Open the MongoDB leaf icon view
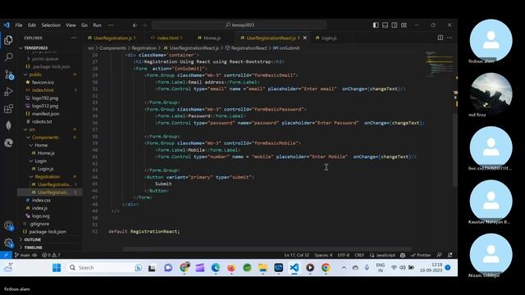This screenshot has width=525, height=295. [8, 125]
